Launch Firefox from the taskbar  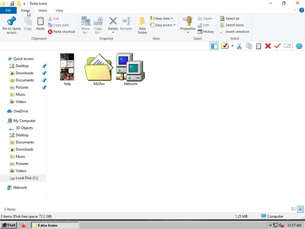coord(24,225)
